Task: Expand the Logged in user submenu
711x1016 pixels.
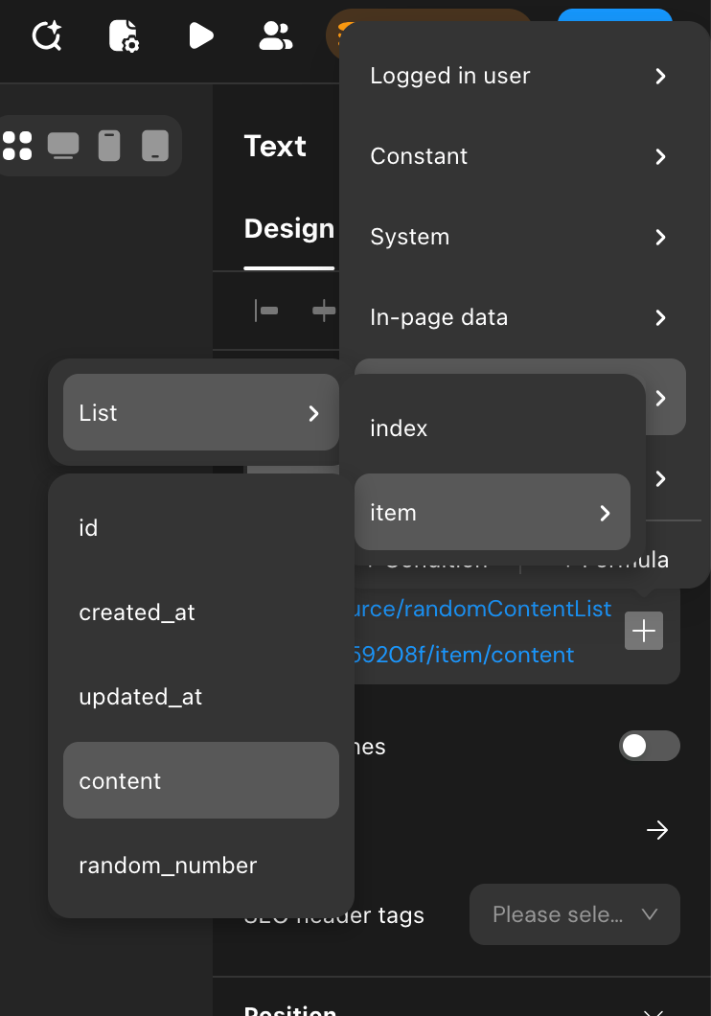Action: tap(517, 76)
